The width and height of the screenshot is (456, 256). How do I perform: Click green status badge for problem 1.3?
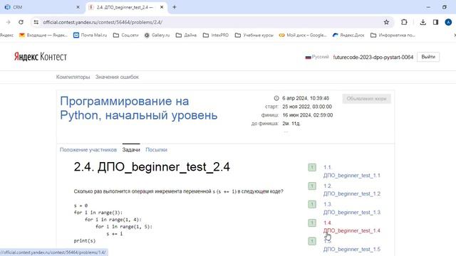312,204
